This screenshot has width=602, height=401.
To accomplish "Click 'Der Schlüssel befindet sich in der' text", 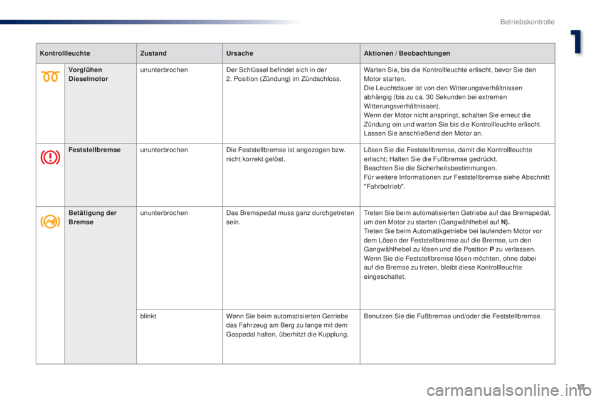I will [277, 70].
